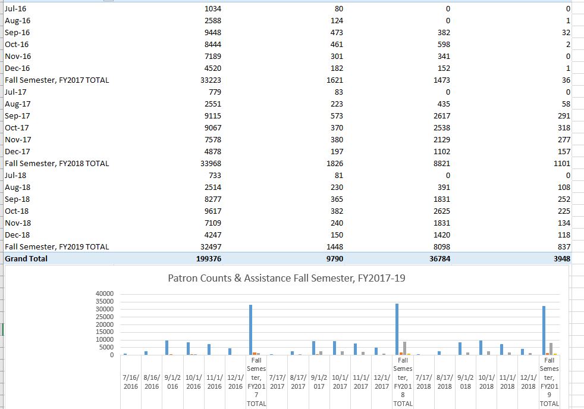Click the Aug-17 row label
This screenshot has width=584, height=409.
[x=17, y=104]
